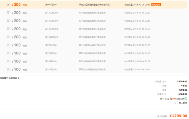Open the green help icon beside 云钻可用
Viewport: 189px width, 119px height.
[x=186, y=99]
